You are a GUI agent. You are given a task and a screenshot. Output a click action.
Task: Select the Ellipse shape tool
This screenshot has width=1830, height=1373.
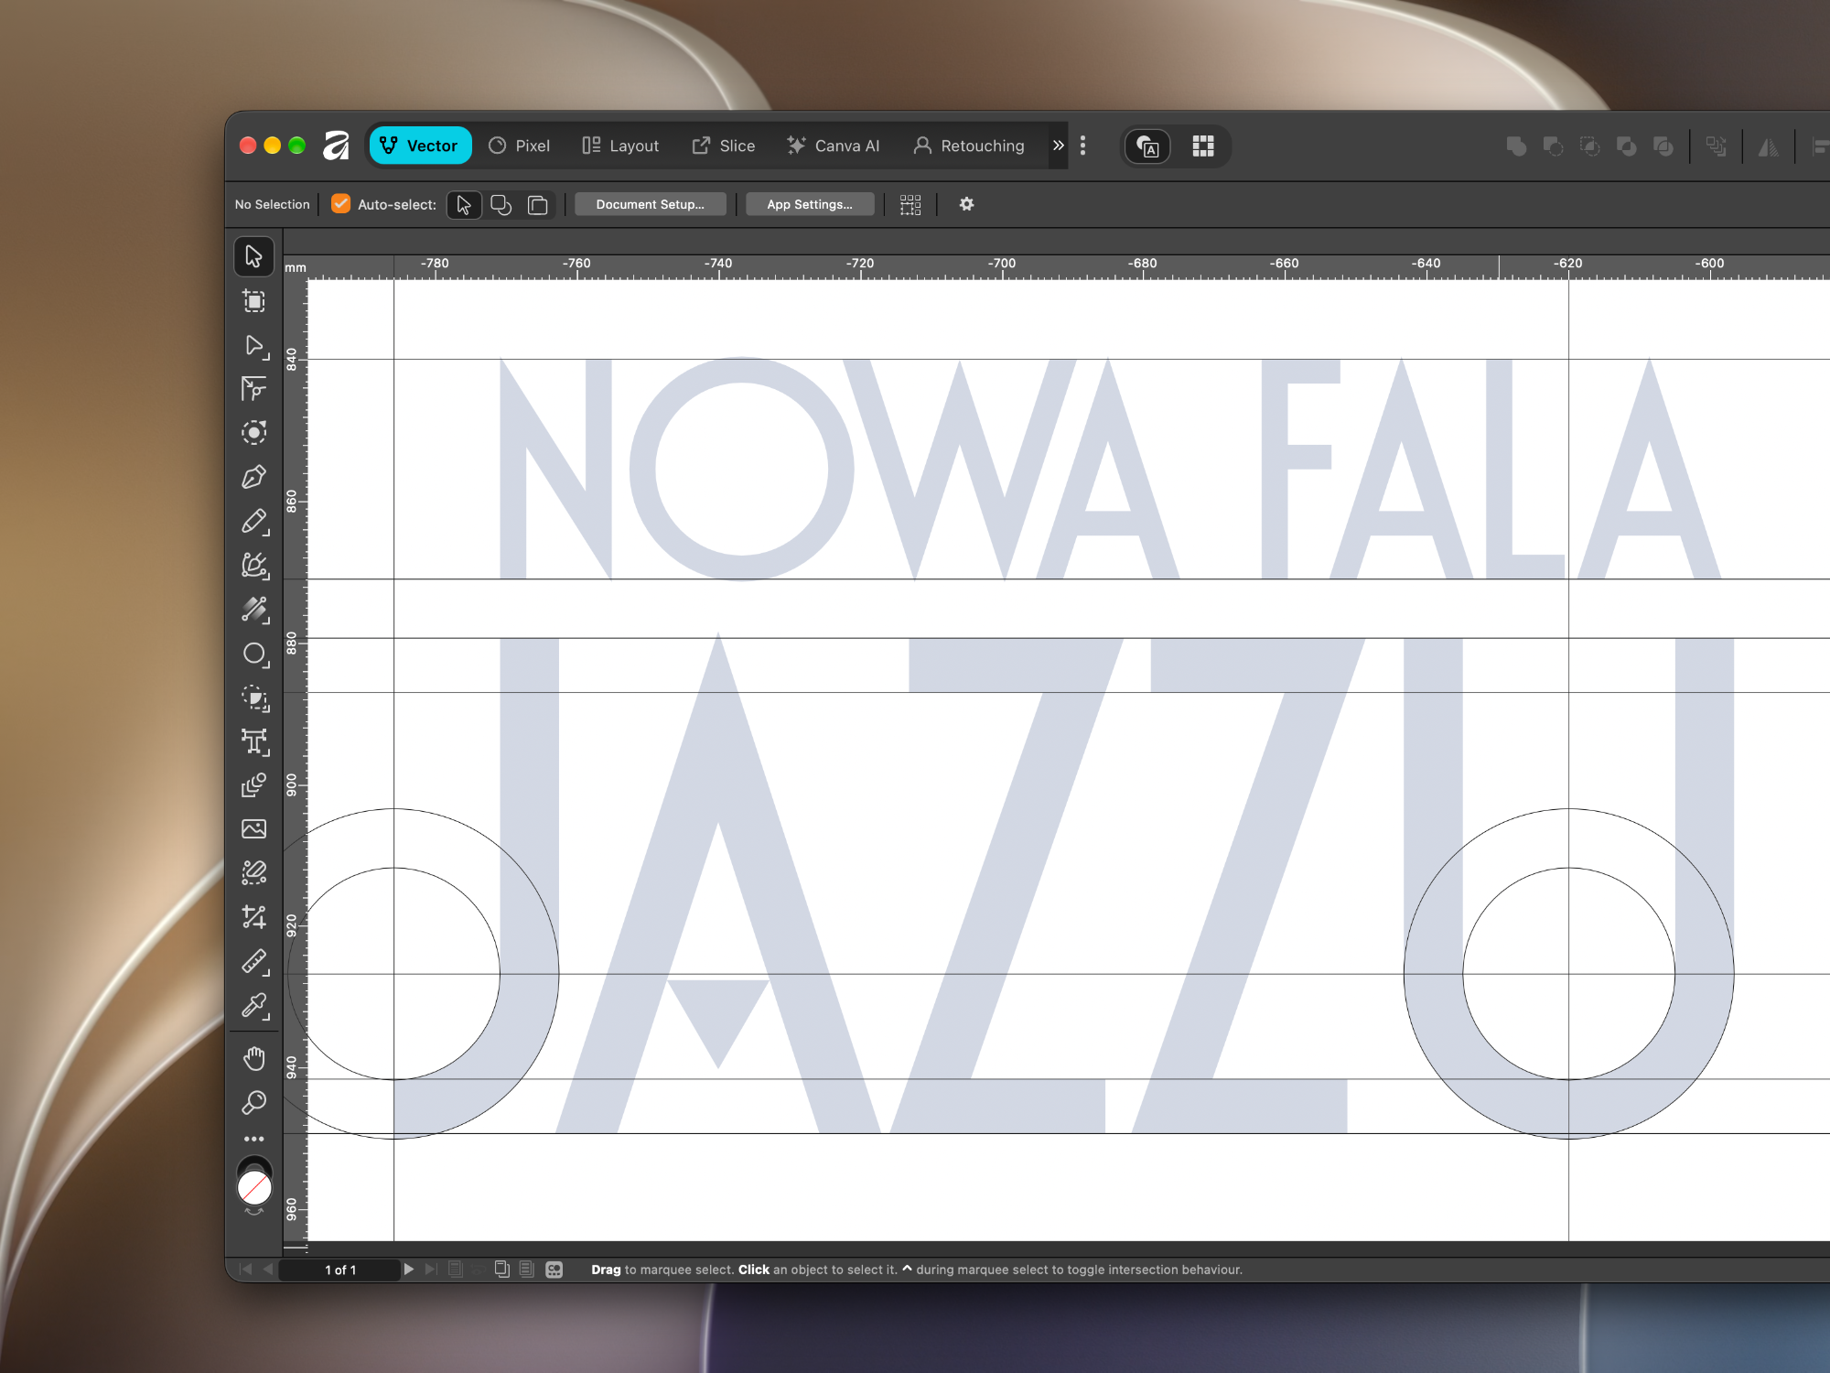[x=253, y=654]
